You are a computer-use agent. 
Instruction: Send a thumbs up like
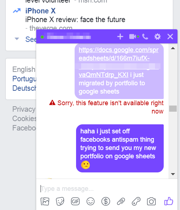tap(168, 201)
